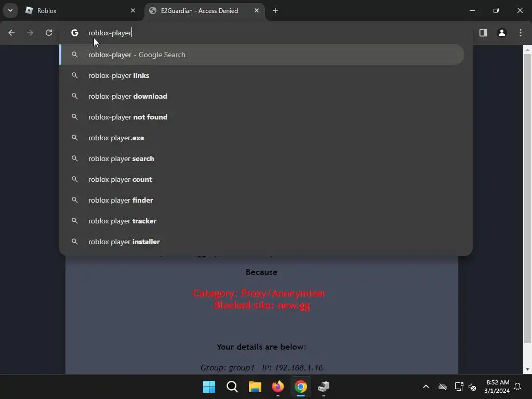Reload the current page
The image size is (532, 399).
(49, 33)
